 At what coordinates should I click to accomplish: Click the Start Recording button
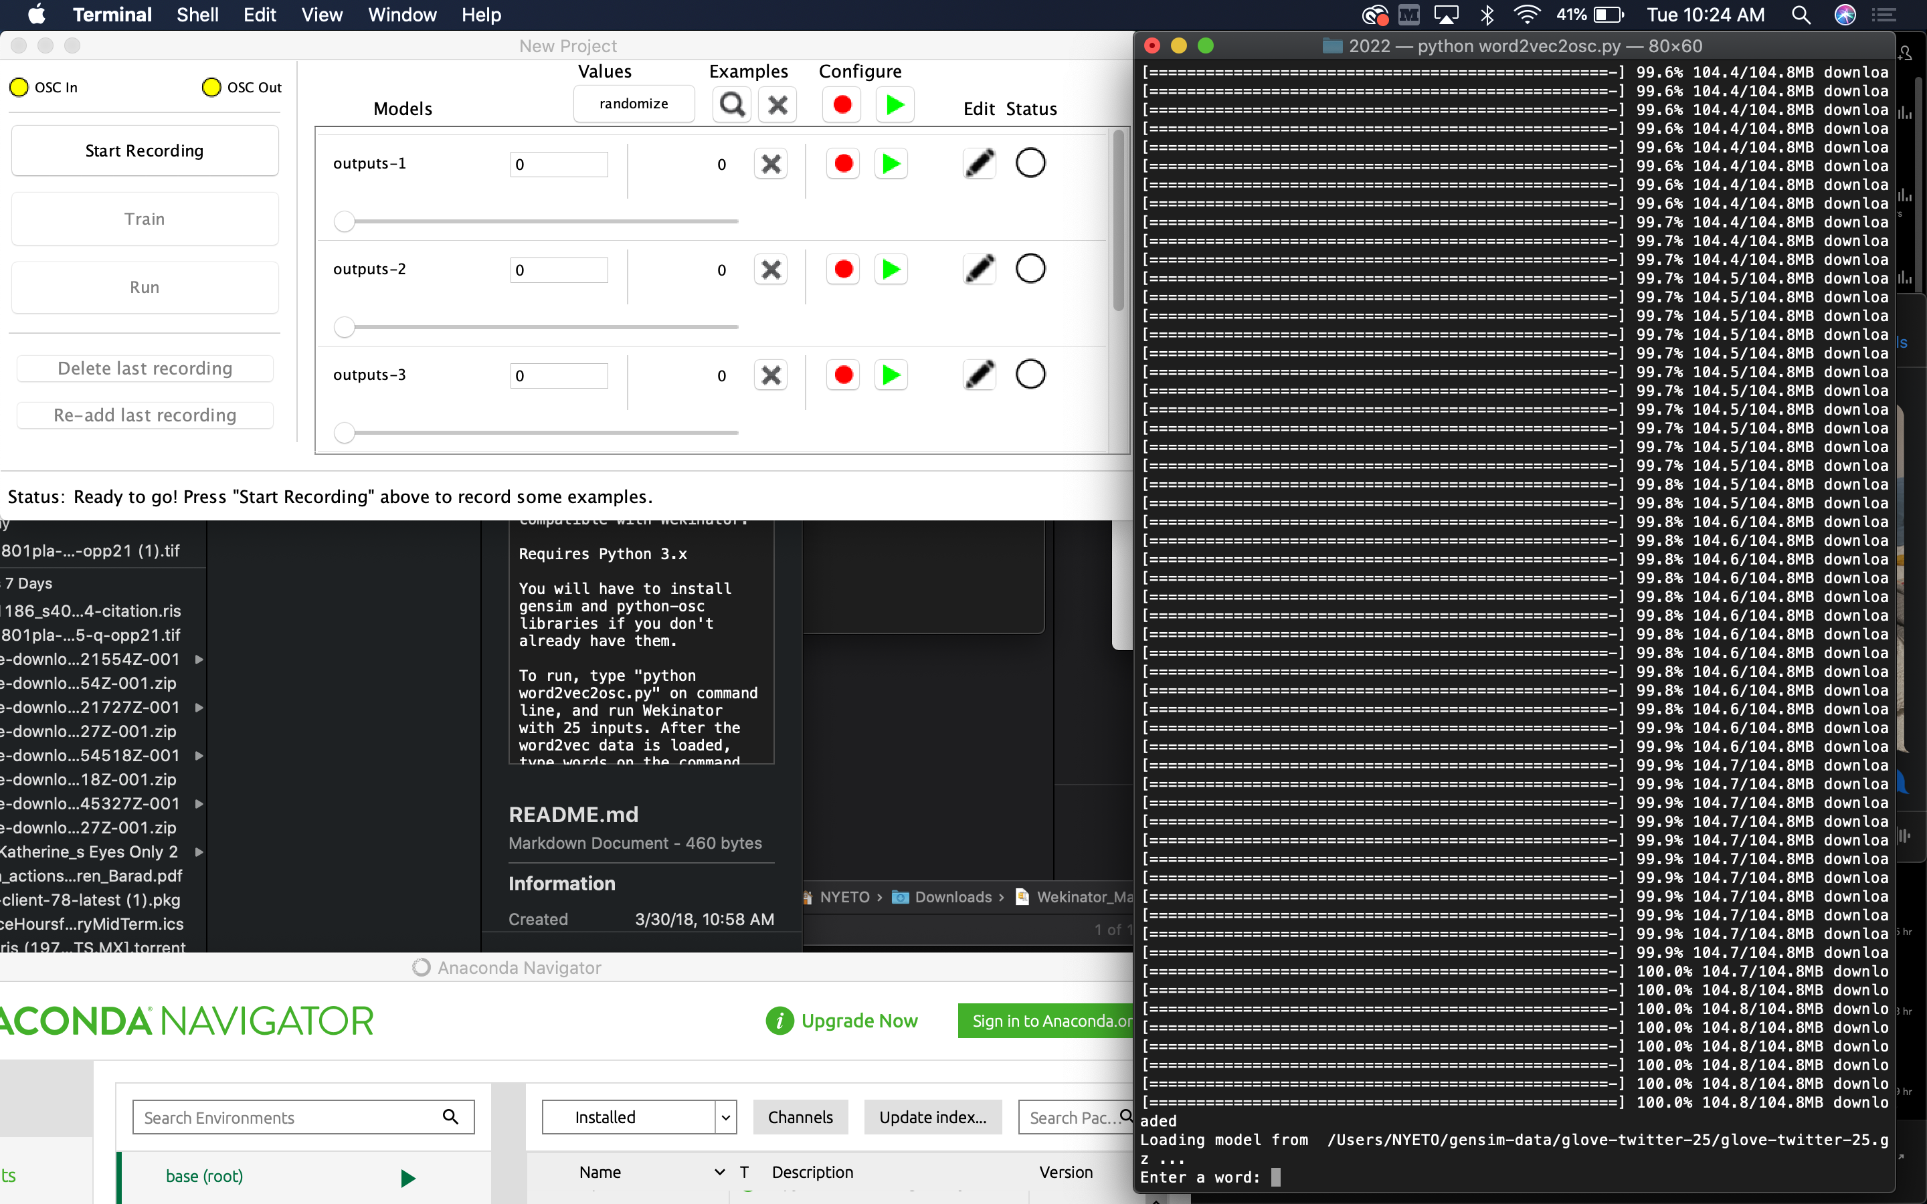[145, 150]
